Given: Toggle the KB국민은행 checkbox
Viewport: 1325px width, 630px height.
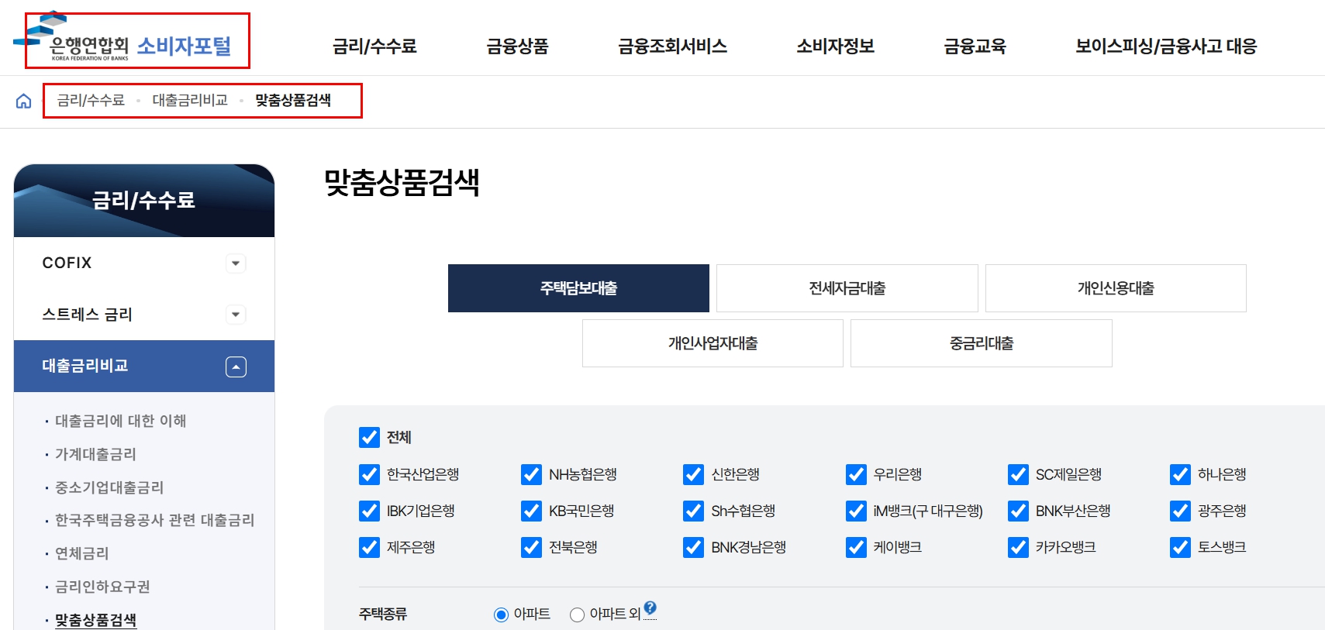Looking at the screenshot, I should point(531,511).
